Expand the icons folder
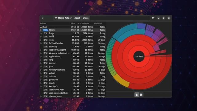The image size is (197, 111). 41,40
